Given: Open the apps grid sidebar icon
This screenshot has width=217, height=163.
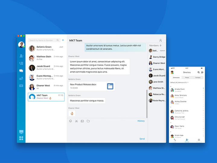Looking at the screenshot, I should point(21,138).
